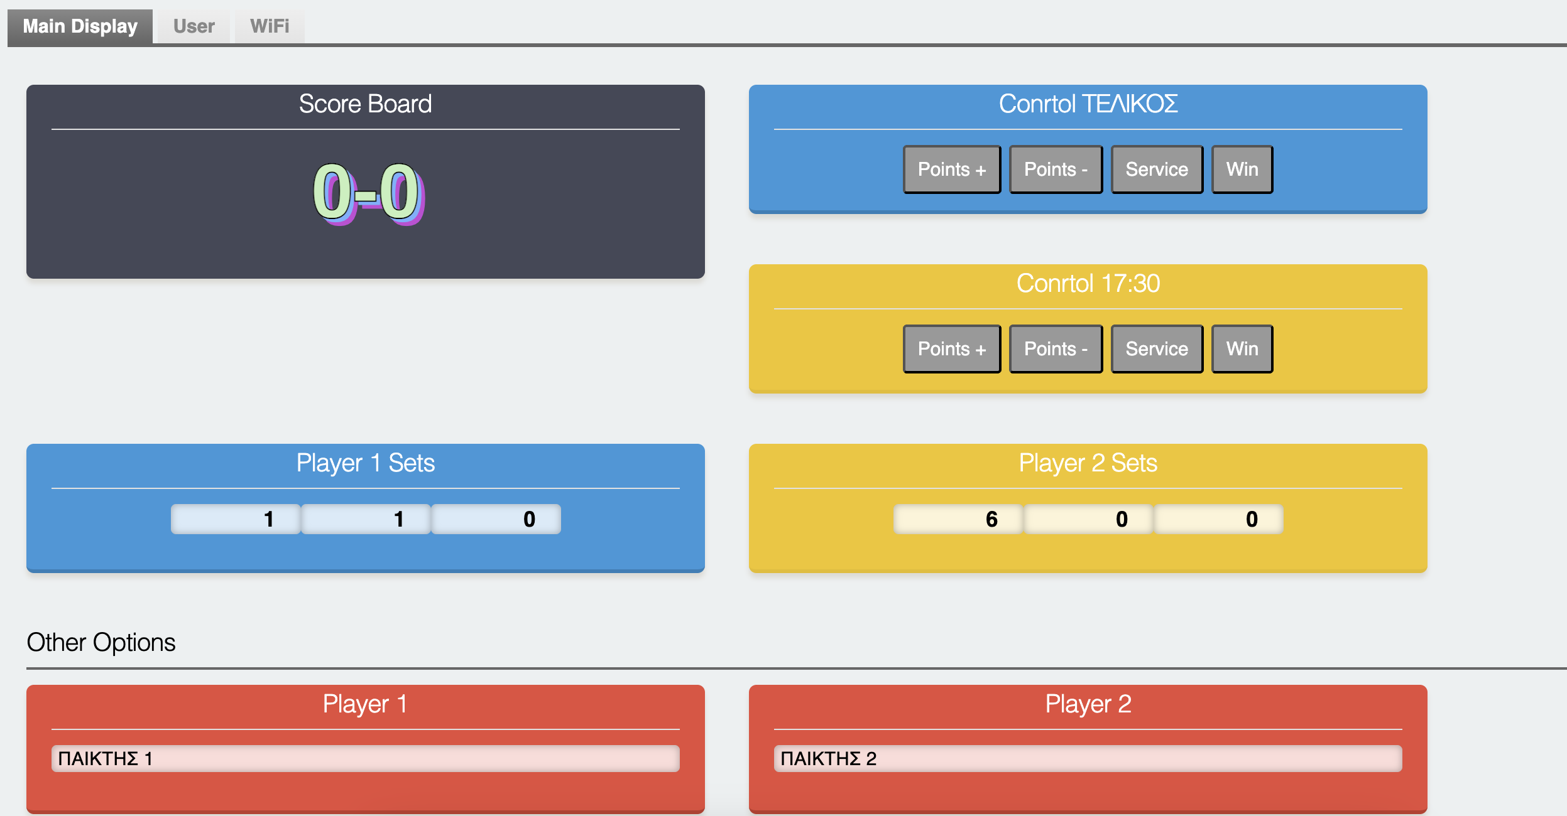Click Win in the yellow 17:30 control panel
Screen dimensions: 1567x816
(x=1242, y=349)
